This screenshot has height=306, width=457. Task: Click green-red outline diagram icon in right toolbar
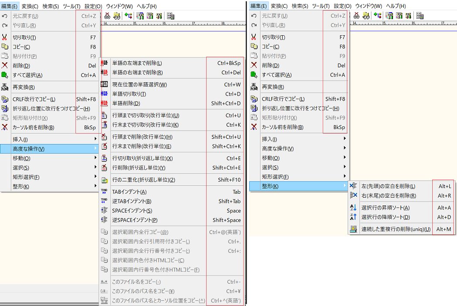click(377, 16)
